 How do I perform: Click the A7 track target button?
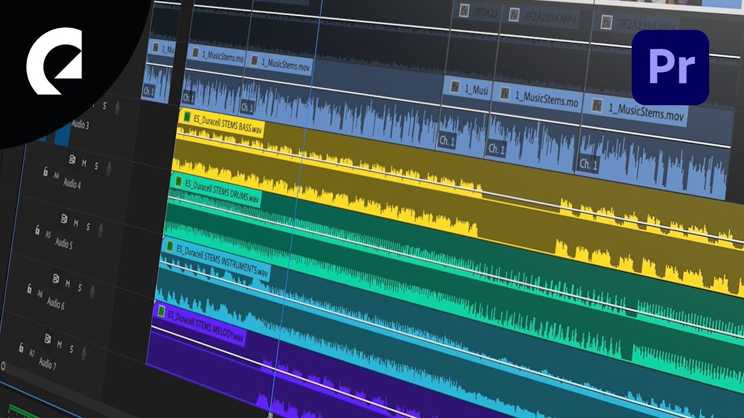[x=32, y=353]
